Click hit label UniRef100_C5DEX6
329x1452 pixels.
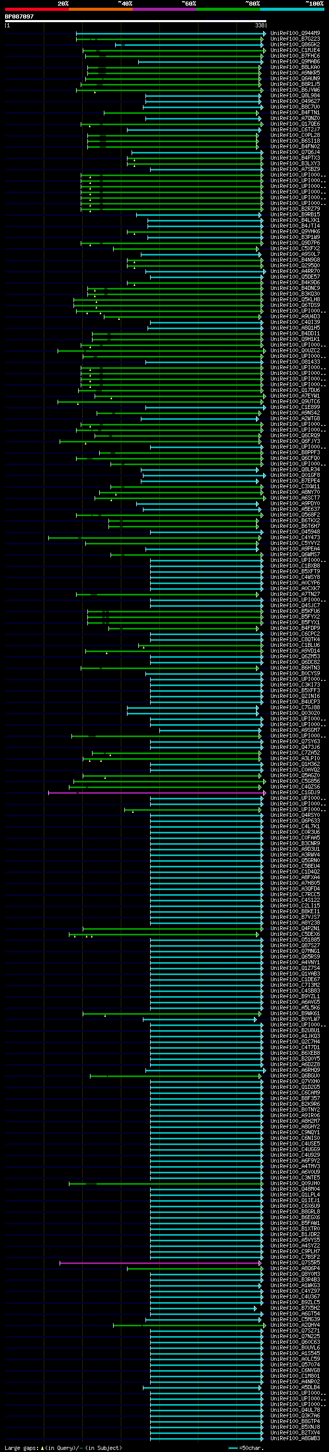click(x=295, y=933)
